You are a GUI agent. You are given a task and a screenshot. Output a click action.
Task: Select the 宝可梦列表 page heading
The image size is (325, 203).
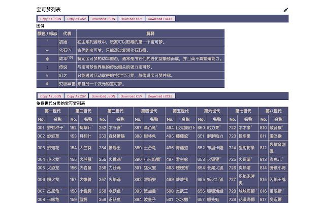coord(49,10)
